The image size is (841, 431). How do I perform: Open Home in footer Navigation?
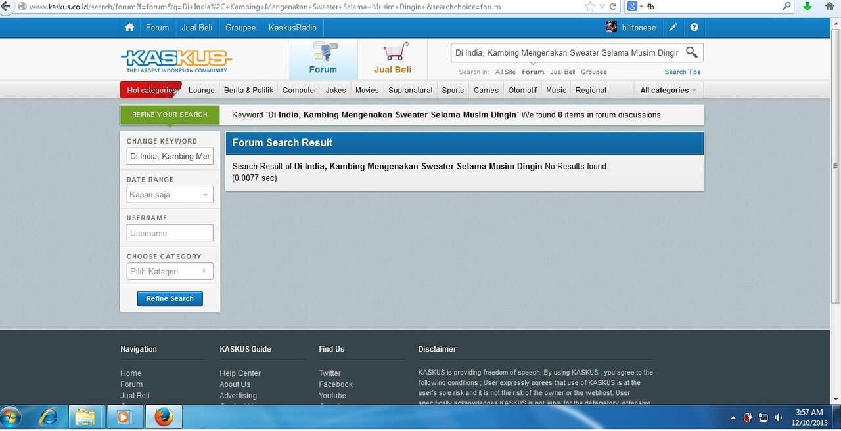coord(131,373)
